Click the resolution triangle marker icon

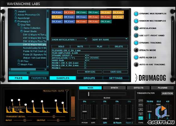coord(67,91)
